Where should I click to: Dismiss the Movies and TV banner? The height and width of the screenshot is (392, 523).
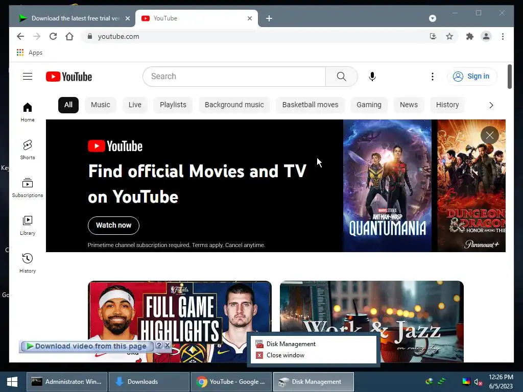pyautogui.click(x=489, y=135)
